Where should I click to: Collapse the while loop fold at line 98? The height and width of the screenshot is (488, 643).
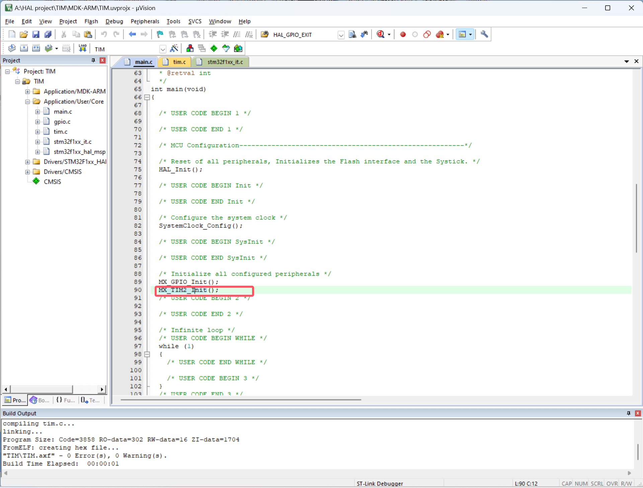[147, 354]
